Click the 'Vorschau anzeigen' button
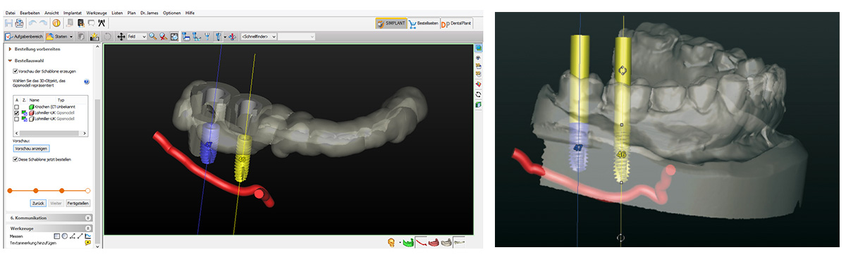 tap(31, 149)
